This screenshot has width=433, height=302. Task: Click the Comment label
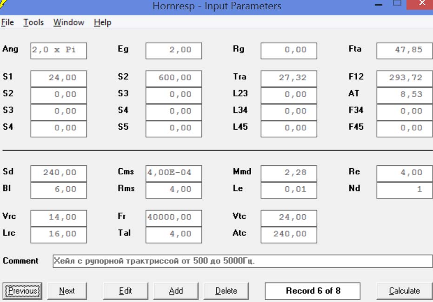coord(20,261)
